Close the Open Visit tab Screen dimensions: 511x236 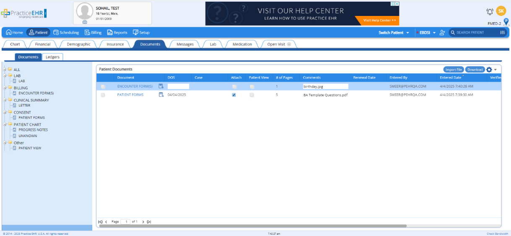[x=289, y=44]
